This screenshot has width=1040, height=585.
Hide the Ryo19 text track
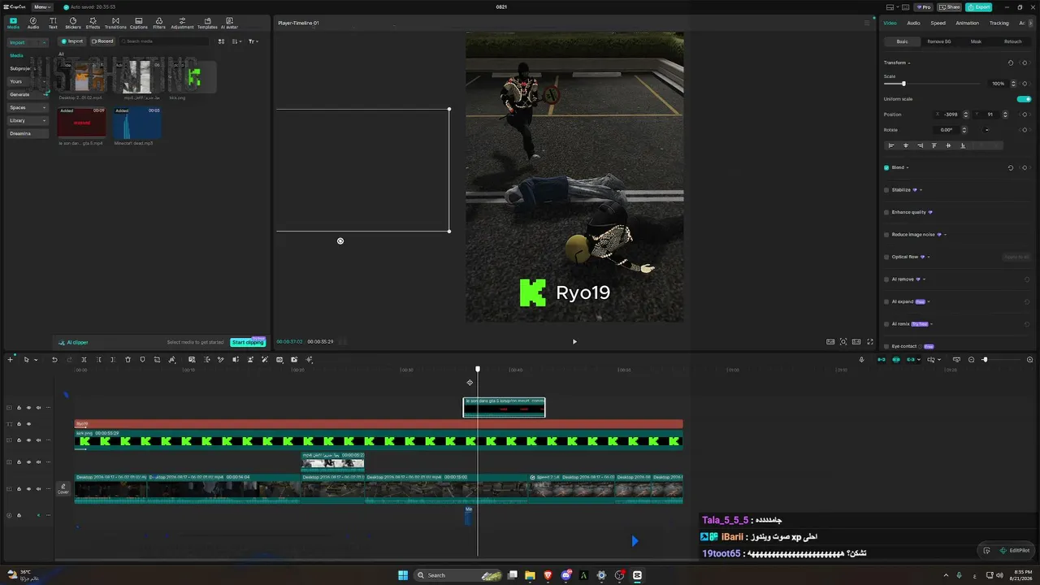[28, 424]
